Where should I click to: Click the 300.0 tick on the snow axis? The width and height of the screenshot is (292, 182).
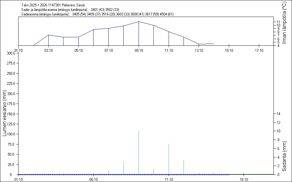[x=11, y=53]
